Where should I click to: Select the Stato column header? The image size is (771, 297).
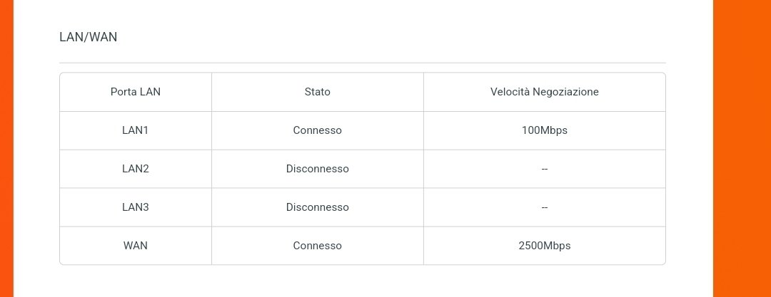pyautogui.click(x=317, y=92)
